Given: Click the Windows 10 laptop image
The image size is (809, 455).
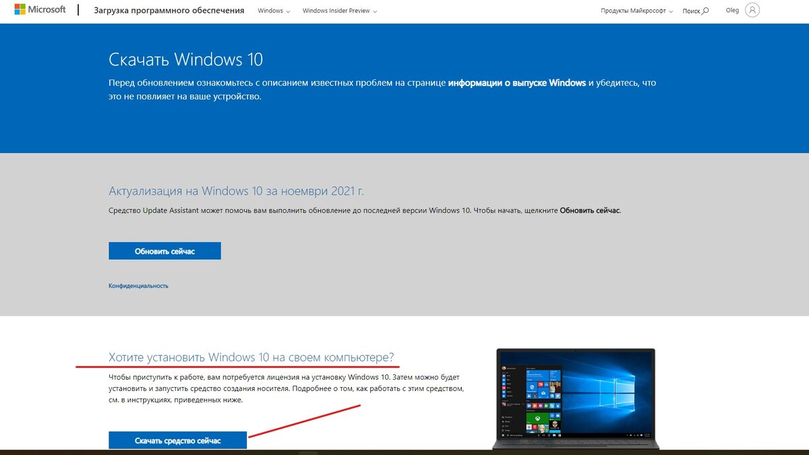Looking at the screenshot, I should coord(576,398).
